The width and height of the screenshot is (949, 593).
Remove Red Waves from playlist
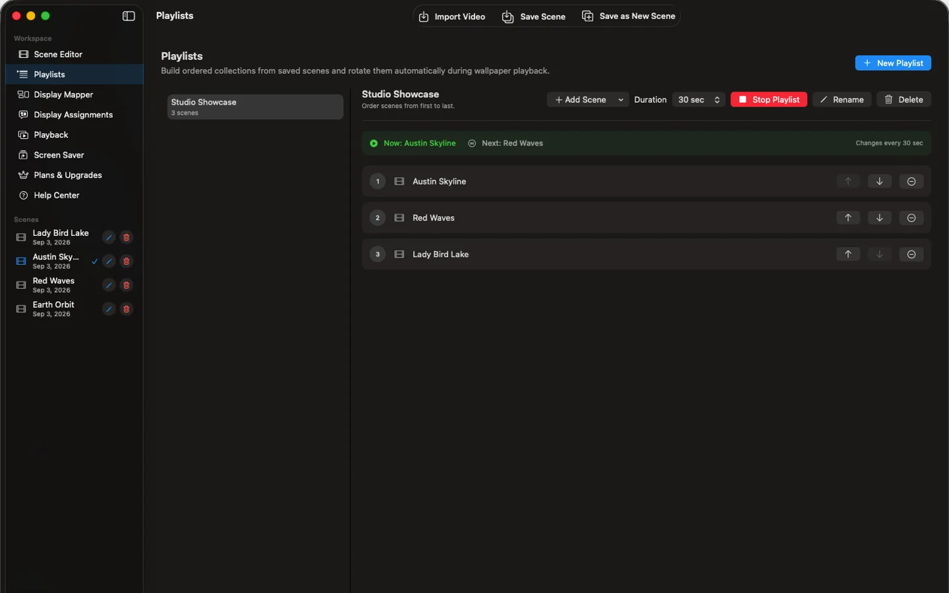coord(911,218)
